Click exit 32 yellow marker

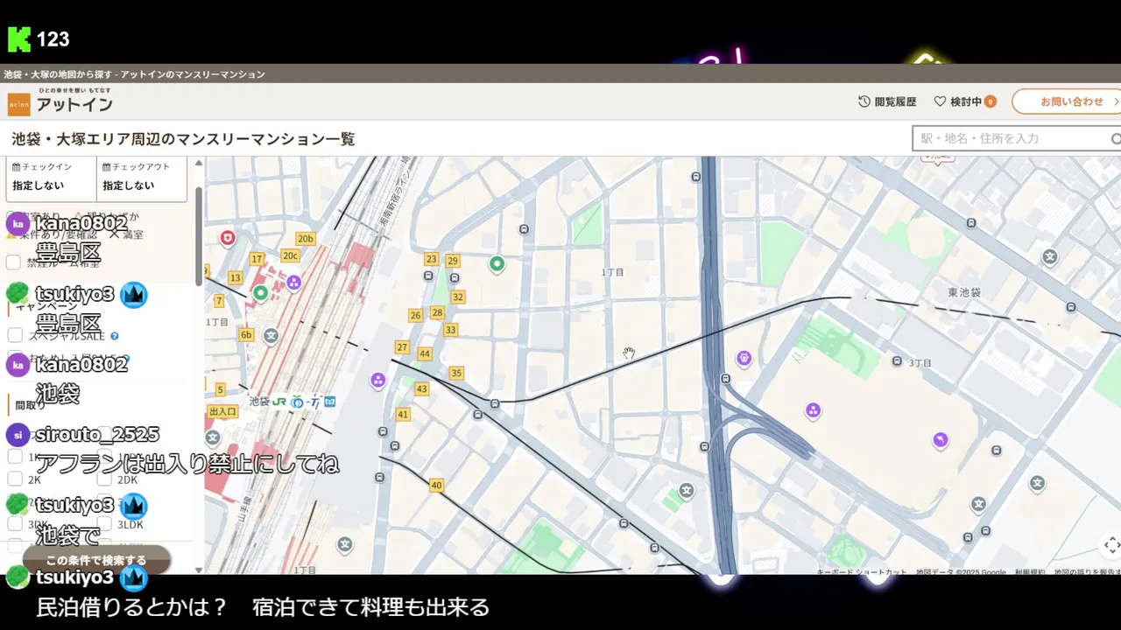coord(457,297)
